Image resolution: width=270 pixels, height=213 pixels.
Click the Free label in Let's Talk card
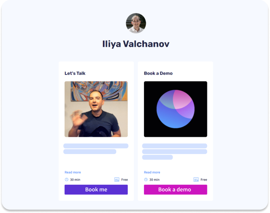tap(124, 180)
